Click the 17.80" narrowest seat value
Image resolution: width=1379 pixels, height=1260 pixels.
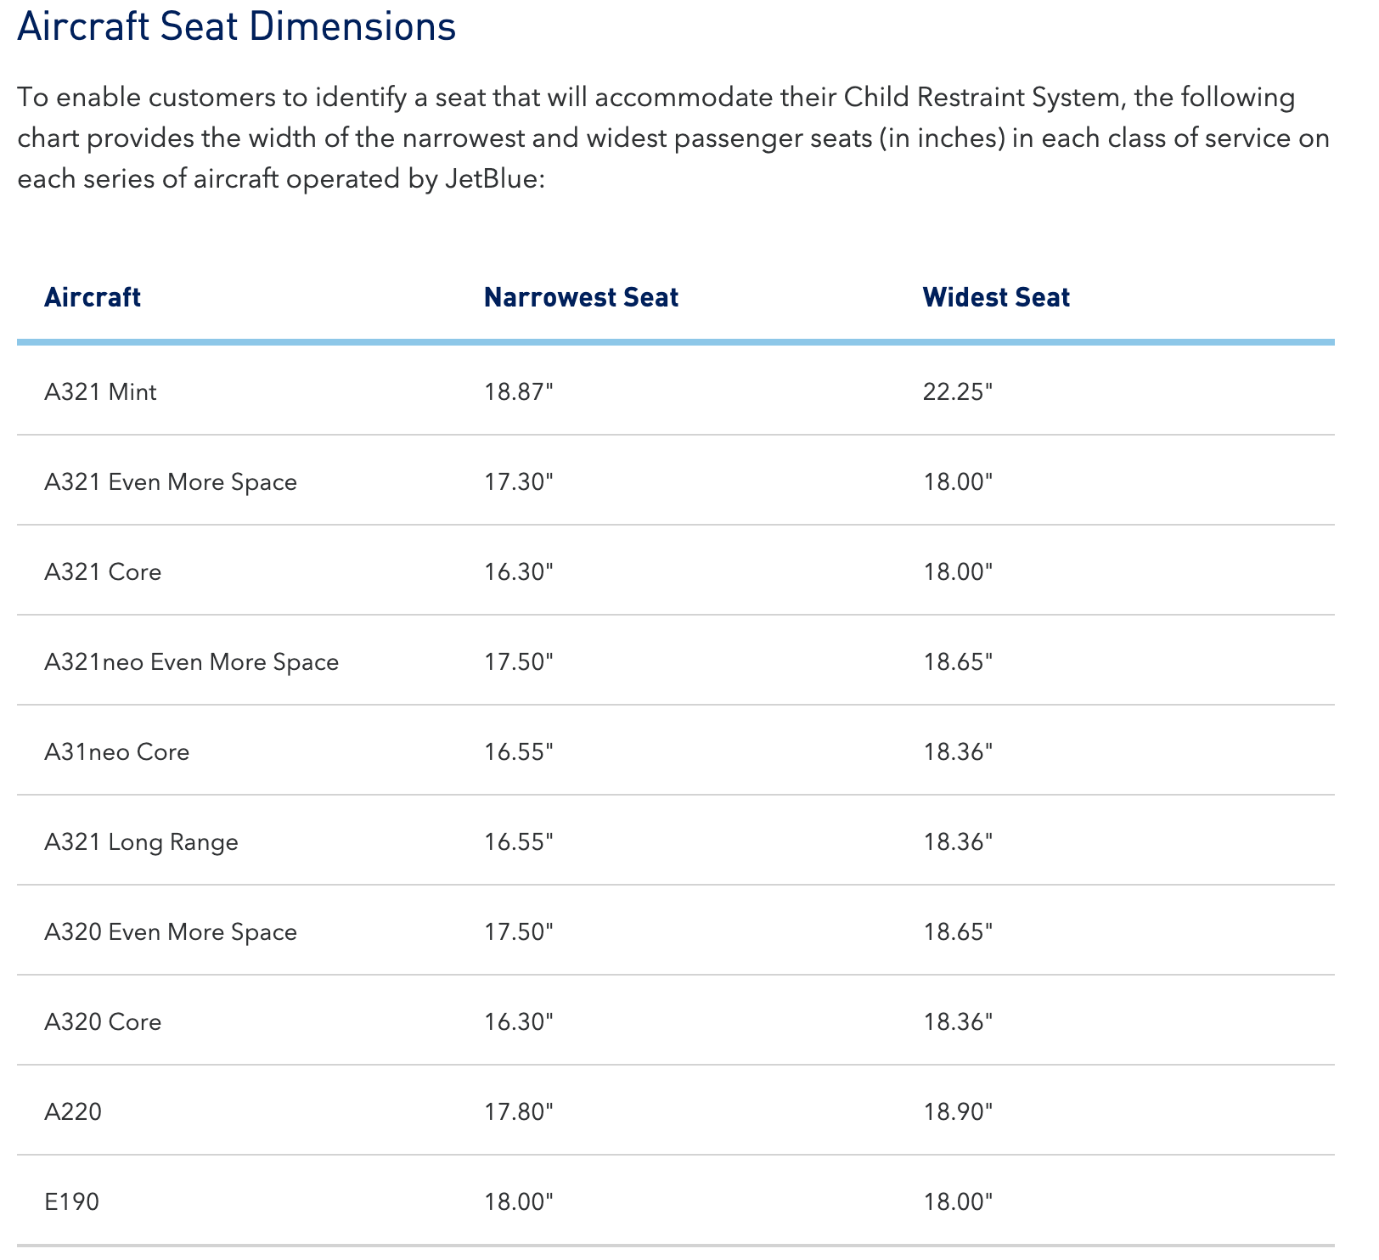[519, 1112]
